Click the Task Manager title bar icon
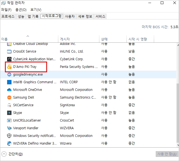 [4, 3]
